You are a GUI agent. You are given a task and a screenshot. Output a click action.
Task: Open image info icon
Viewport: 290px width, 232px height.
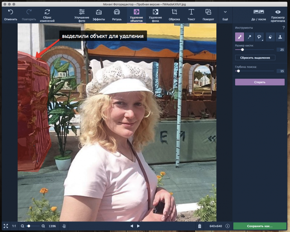pos(227,226)
